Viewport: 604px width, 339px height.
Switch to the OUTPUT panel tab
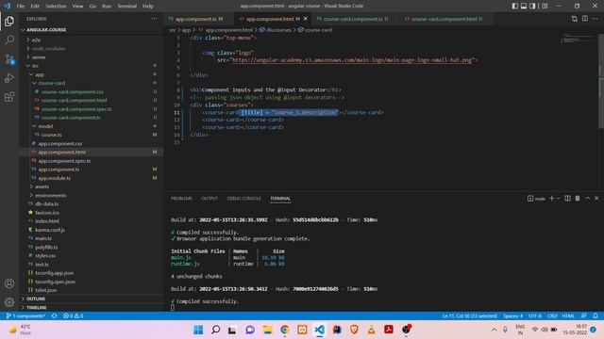210,199
